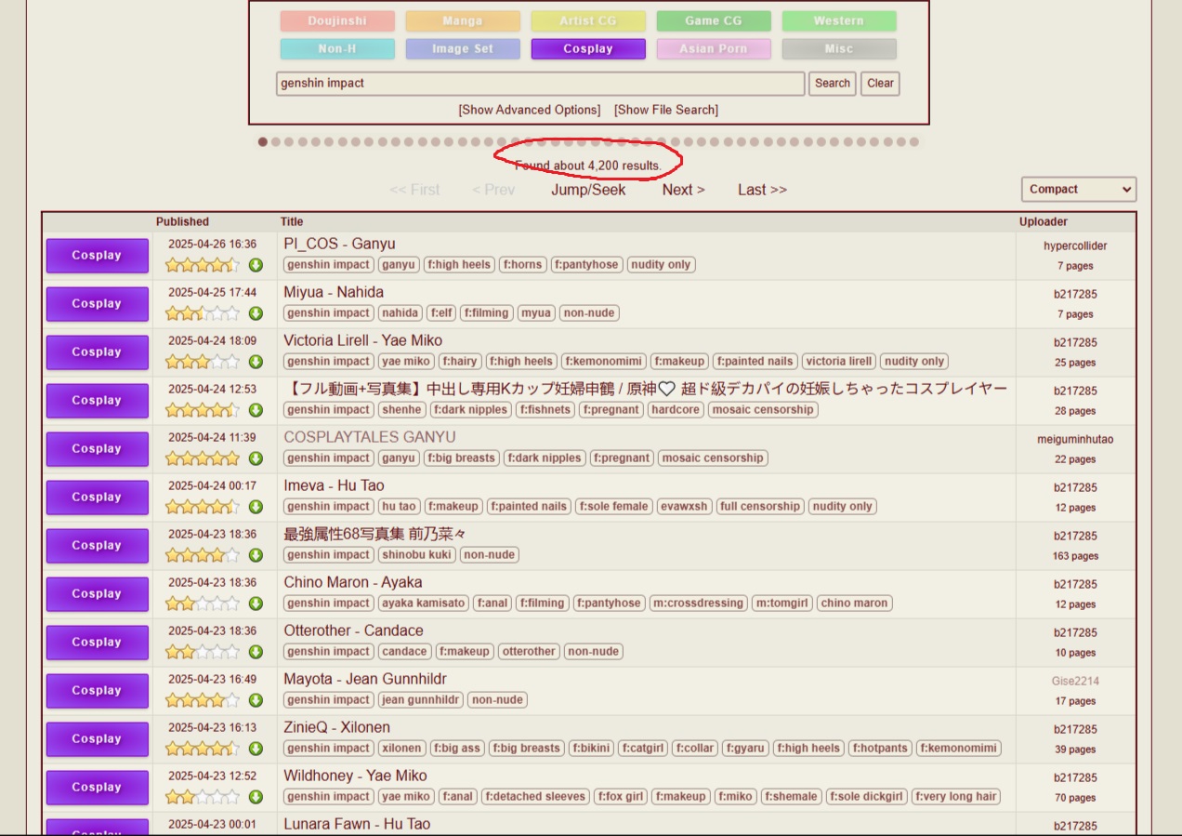This screenshot has height=836, width=1182.
Task: Open the gallery titled Miyua - Nahida
Action: coord(334,292)
